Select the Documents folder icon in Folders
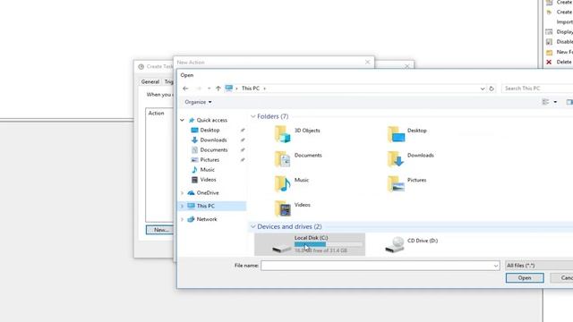 283,159
